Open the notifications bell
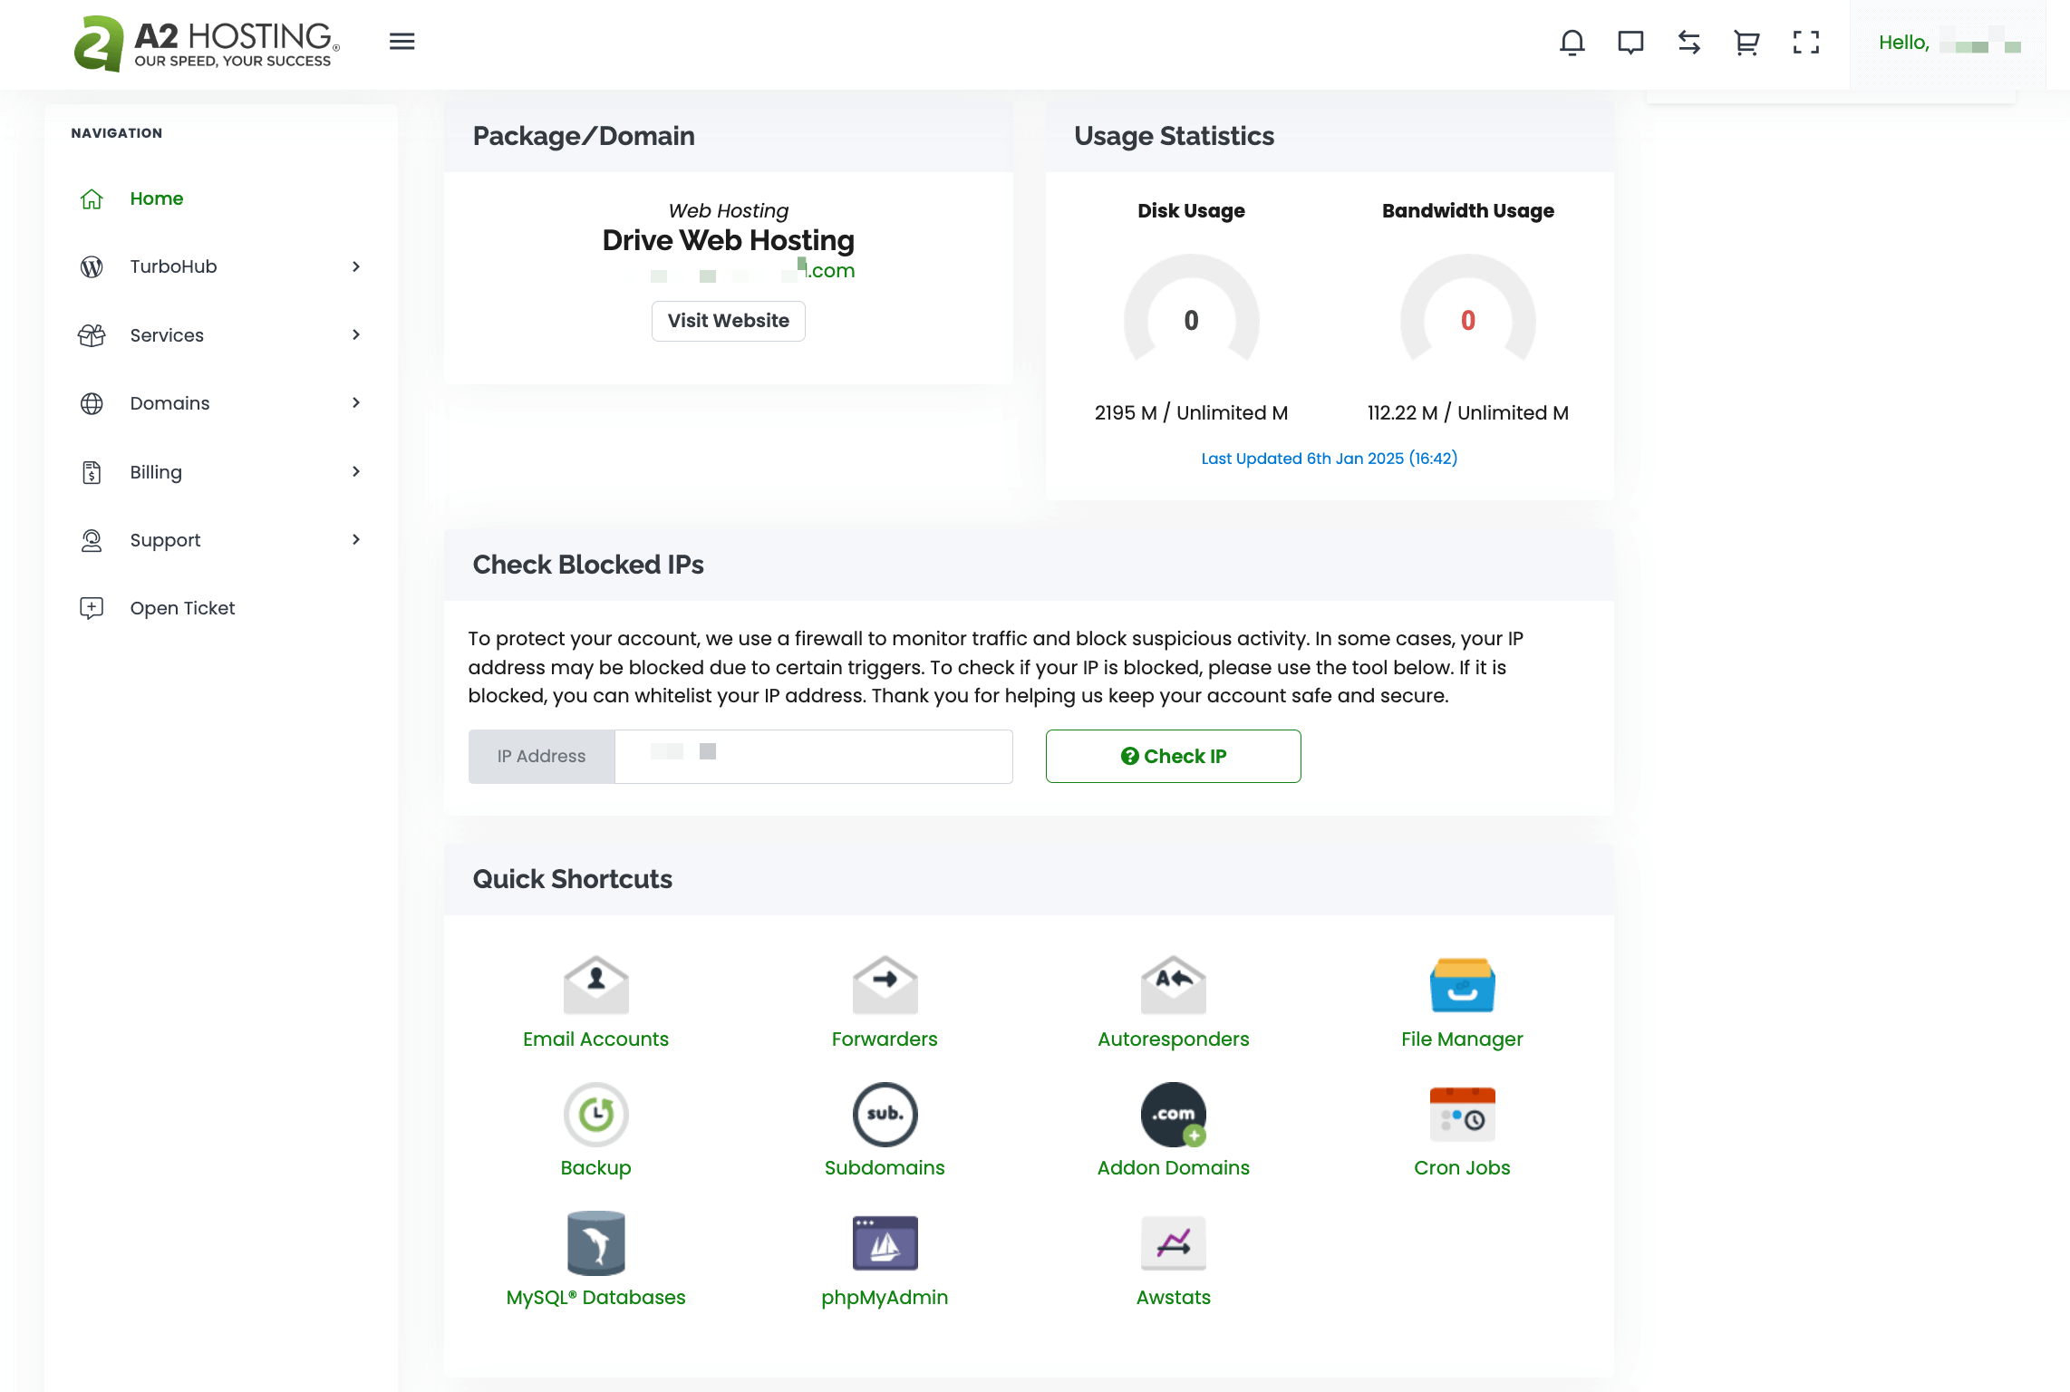2070x1392 pixels. click(x=1572, y=42)
